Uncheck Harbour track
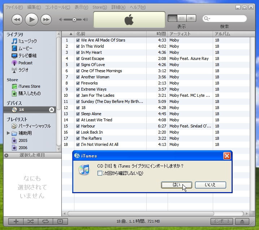 (78, 126)
